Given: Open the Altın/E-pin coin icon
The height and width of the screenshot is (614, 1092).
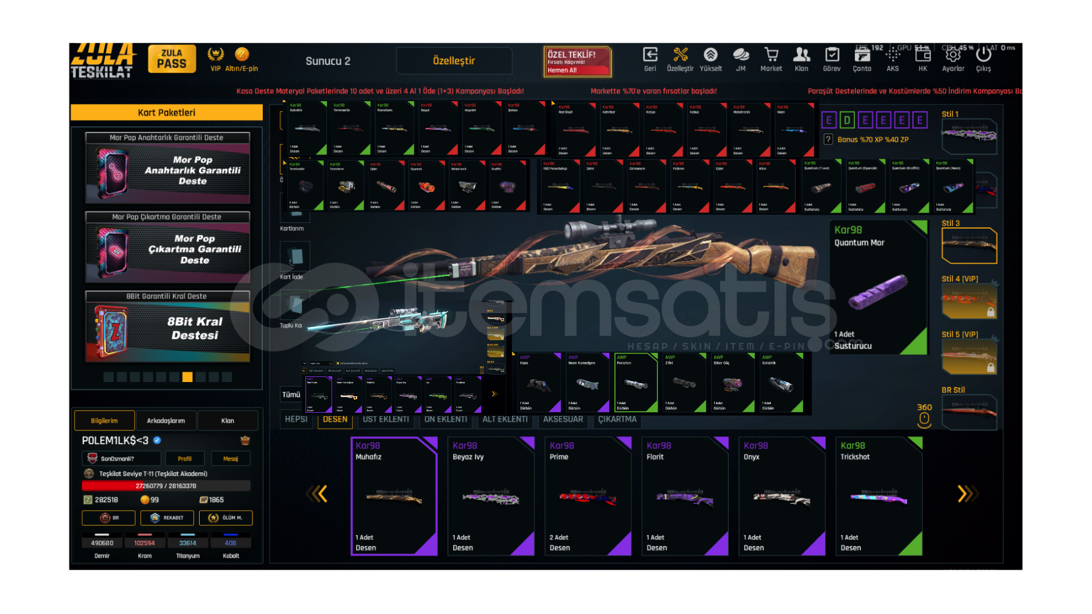Looking at the screenshot, I should pos(242,55).
